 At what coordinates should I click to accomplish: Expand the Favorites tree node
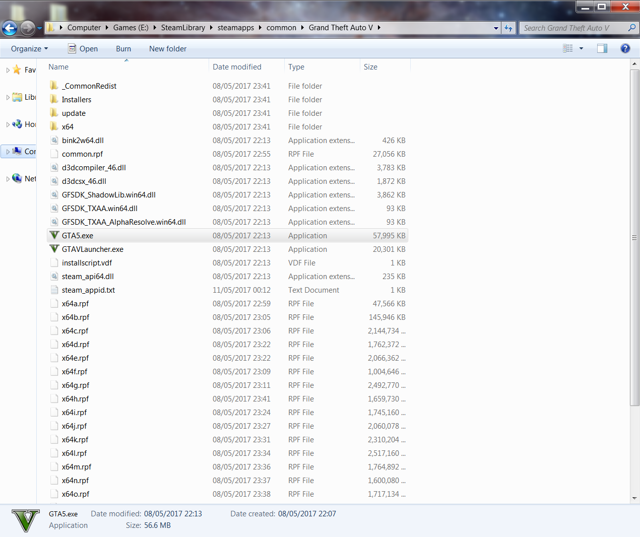(8, 70)
